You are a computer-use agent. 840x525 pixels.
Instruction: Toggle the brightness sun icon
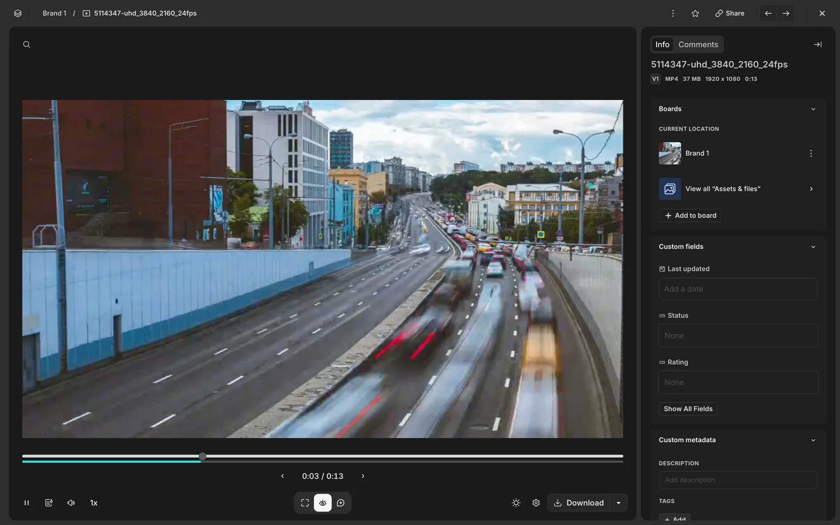[x=516, y=503]
